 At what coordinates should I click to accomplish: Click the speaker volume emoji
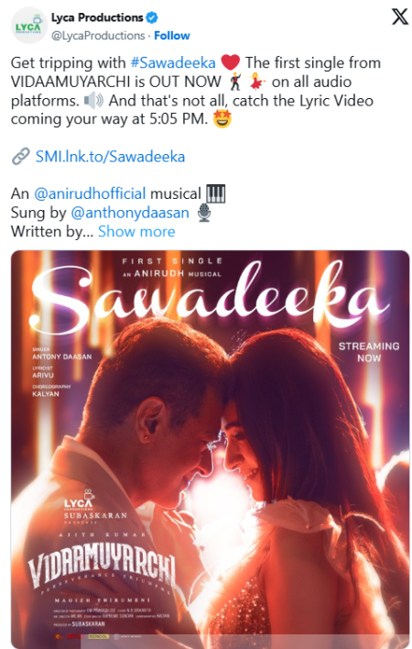93,101
